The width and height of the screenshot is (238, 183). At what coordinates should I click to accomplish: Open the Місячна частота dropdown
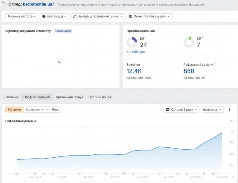click(x=22, y=16)
